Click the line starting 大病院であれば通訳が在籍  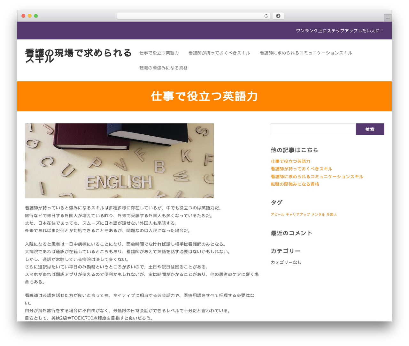[x=127, y=252]
